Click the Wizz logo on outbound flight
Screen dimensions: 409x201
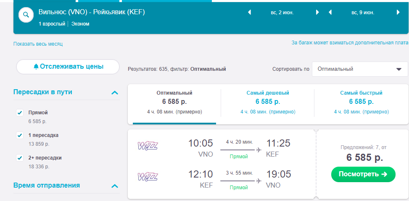pos(148,146)
